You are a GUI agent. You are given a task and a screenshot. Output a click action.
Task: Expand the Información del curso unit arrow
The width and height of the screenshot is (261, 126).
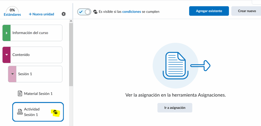[x=6, y=33]
